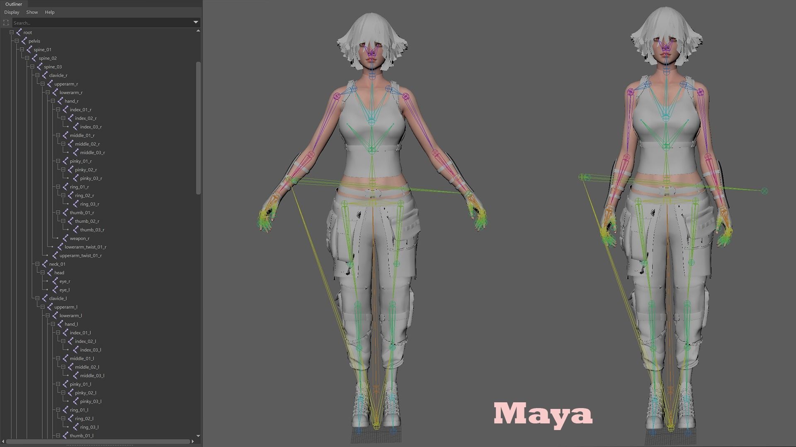Select the thumb_01_l joint
The image size is (796, 447).
click(x=81, y=436)
